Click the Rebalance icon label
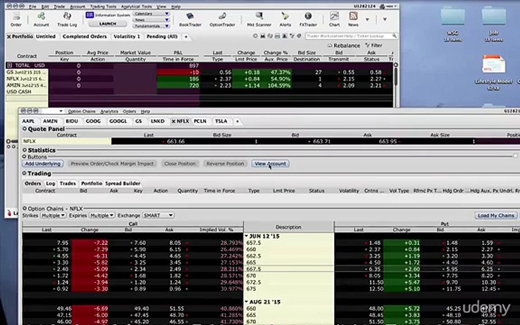 point(343,46)
